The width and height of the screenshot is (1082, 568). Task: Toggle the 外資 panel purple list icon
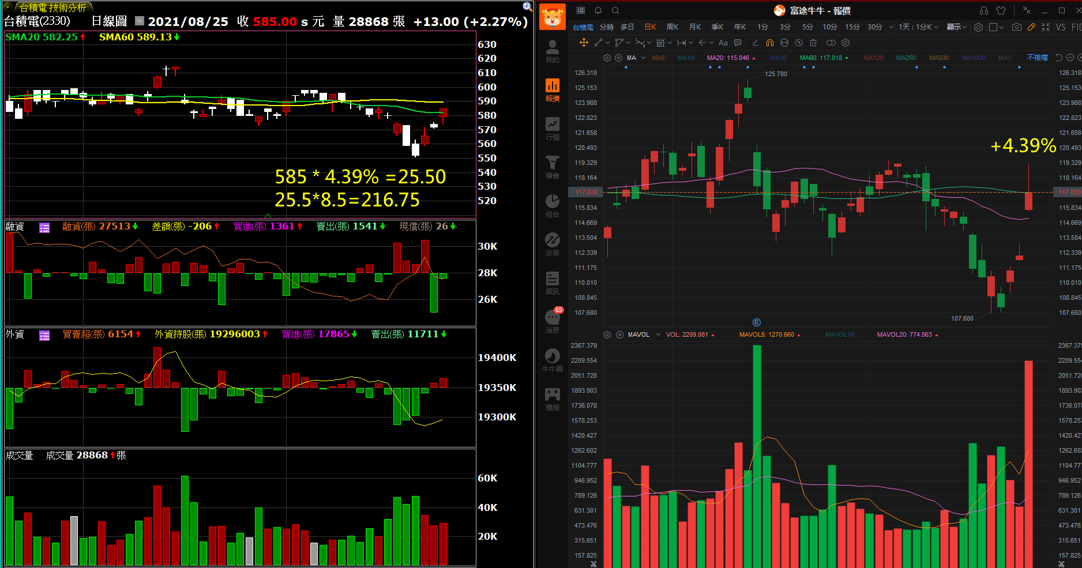point(44,335)
